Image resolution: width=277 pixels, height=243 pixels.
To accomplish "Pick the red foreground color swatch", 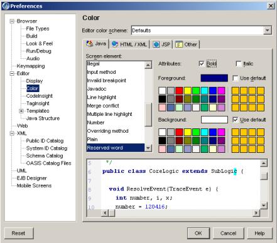I will pyautogui.click(x=179, y=91).
